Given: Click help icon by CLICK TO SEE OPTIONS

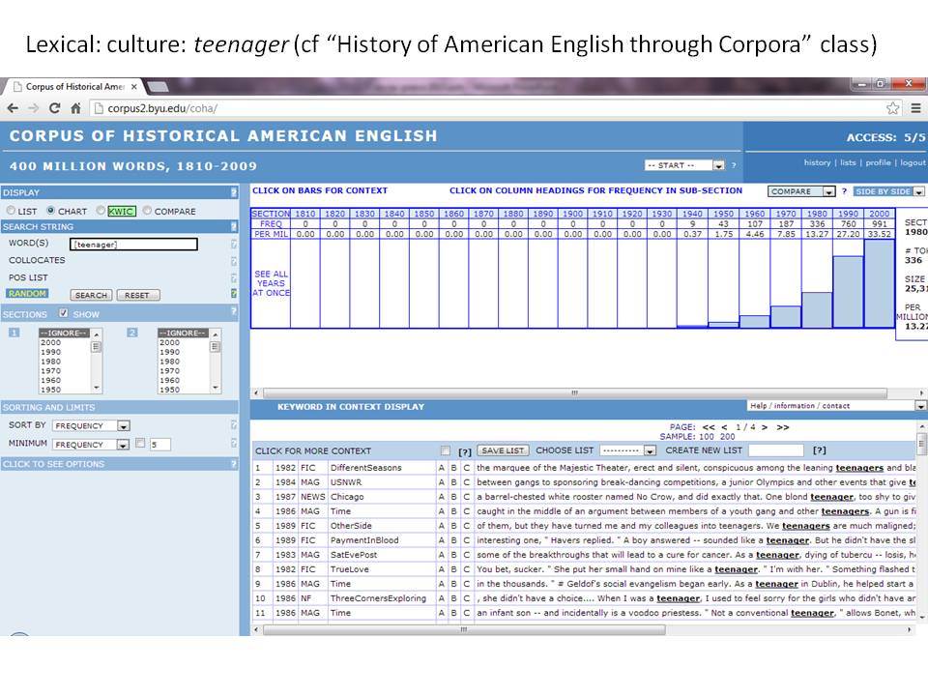Looking at the screenshot, I should (234, 464).
